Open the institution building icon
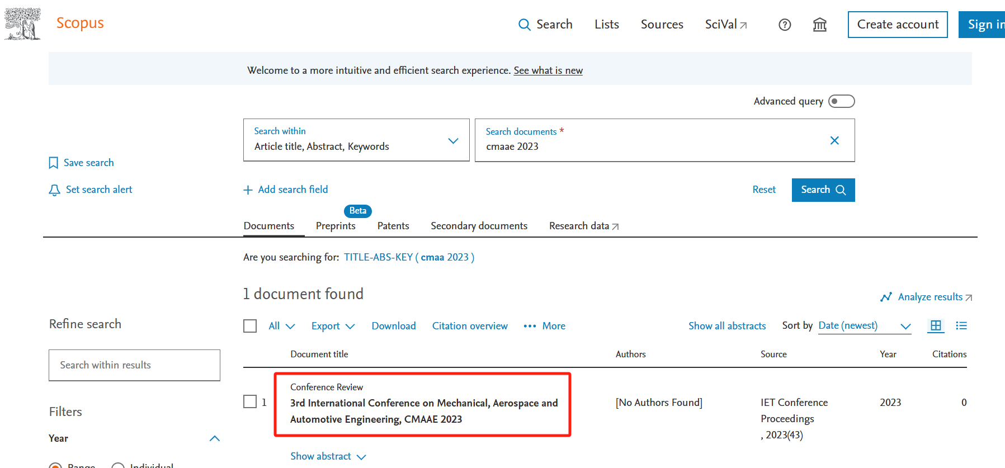Viewport: 1005px width, 468px height. pyautogui.click(x=819, y=25)
